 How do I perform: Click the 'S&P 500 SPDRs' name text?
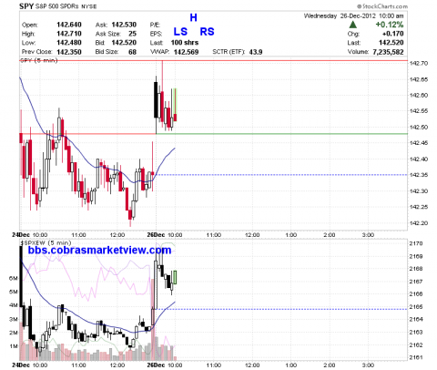[56, 6]
